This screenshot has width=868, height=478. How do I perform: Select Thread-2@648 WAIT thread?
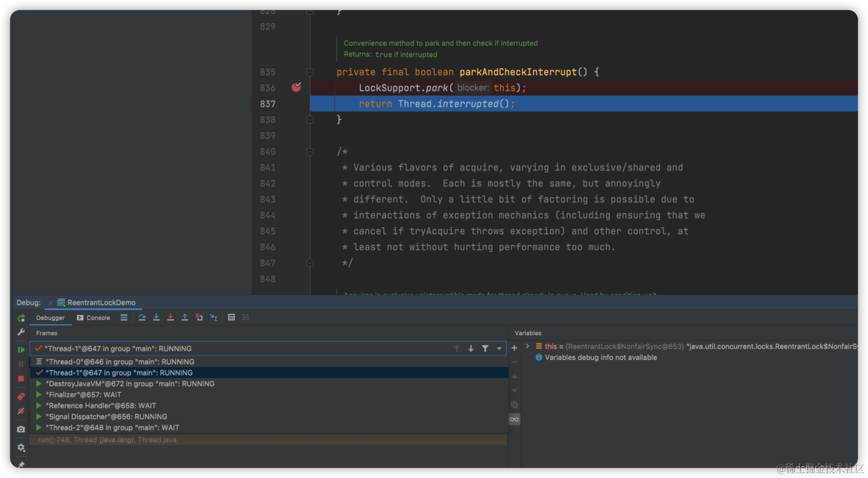pyautogui.click(x=269, y=428)
